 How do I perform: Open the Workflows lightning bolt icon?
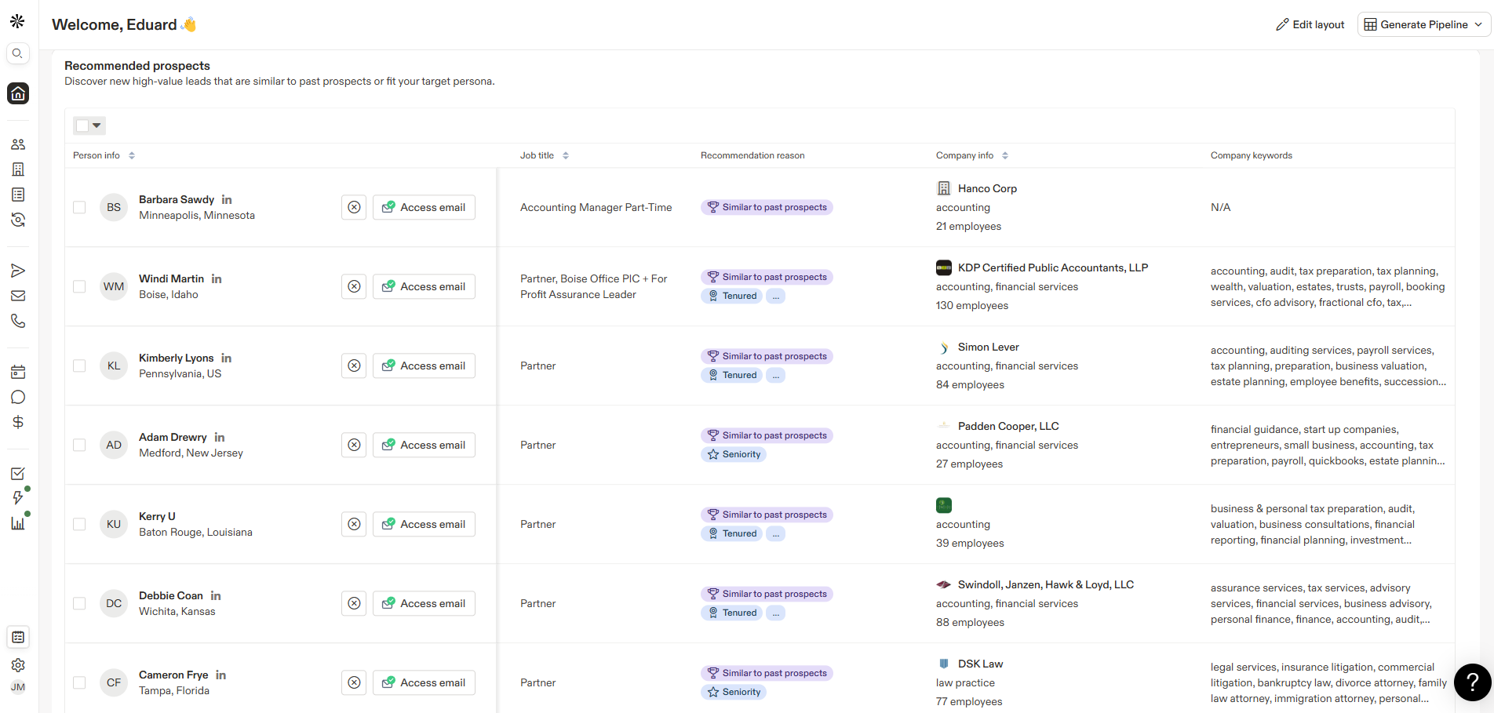pos(18,498)
